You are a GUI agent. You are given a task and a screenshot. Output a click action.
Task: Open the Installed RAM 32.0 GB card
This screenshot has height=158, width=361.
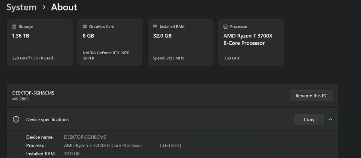(x=180, y=43)
